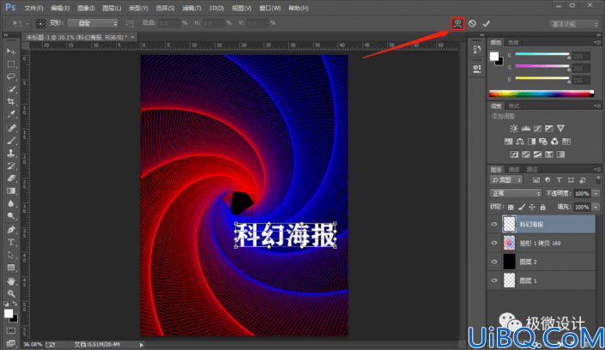Open the opacity slider arrow

596,193
